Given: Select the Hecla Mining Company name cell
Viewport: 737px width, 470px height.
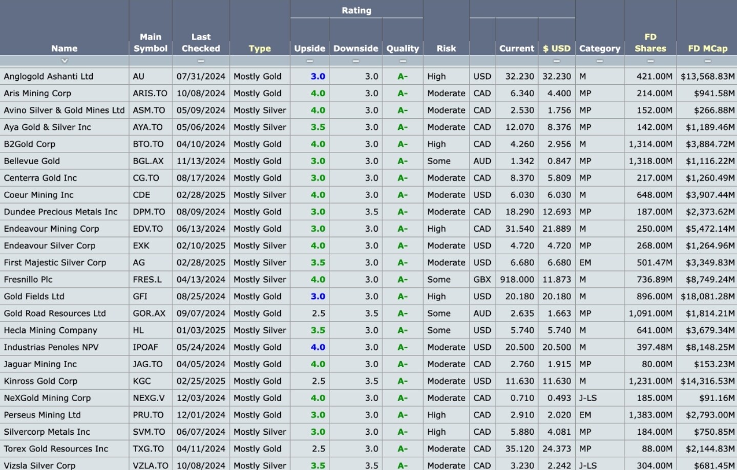Looking at the screenshot, I should pos(51,330).
